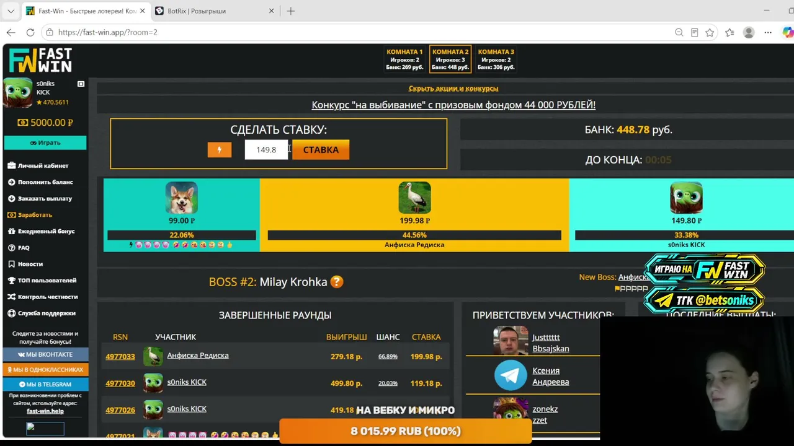This screenshot has height=446, width=794.
Task: Click the bet amount input field
Action: [x=266, y=150]
